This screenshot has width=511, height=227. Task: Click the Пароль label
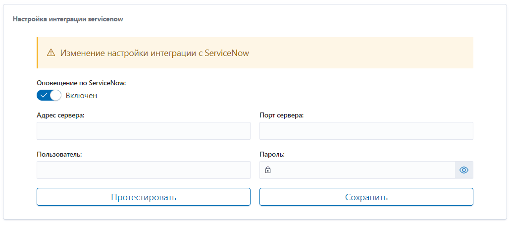click(272, 154)
